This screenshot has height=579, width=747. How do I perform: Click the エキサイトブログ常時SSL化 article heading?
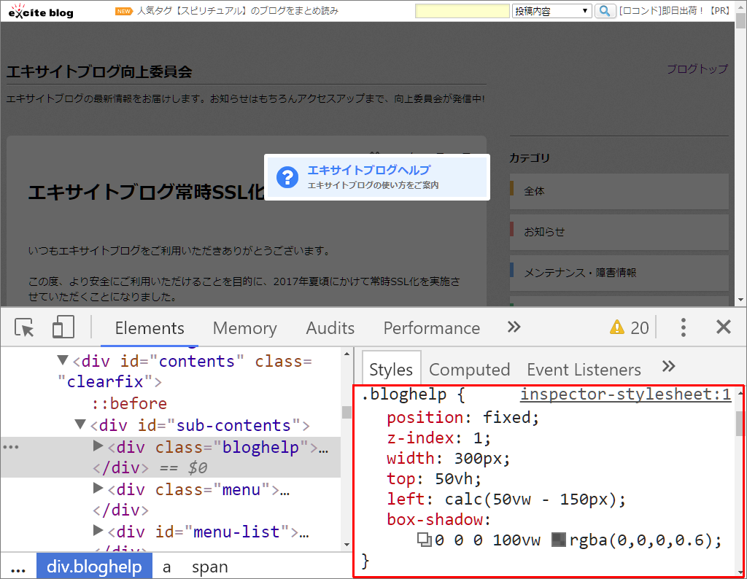click(146, 192)
